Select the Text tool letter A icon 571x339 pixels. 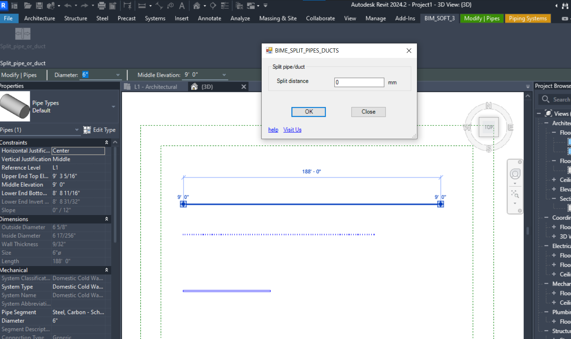[182, 6]
